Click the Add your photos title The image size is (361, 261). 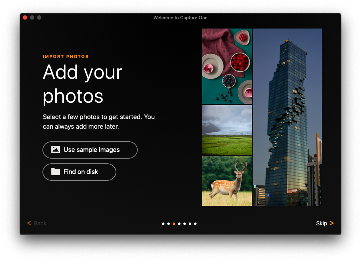click(x=82, y=84)
